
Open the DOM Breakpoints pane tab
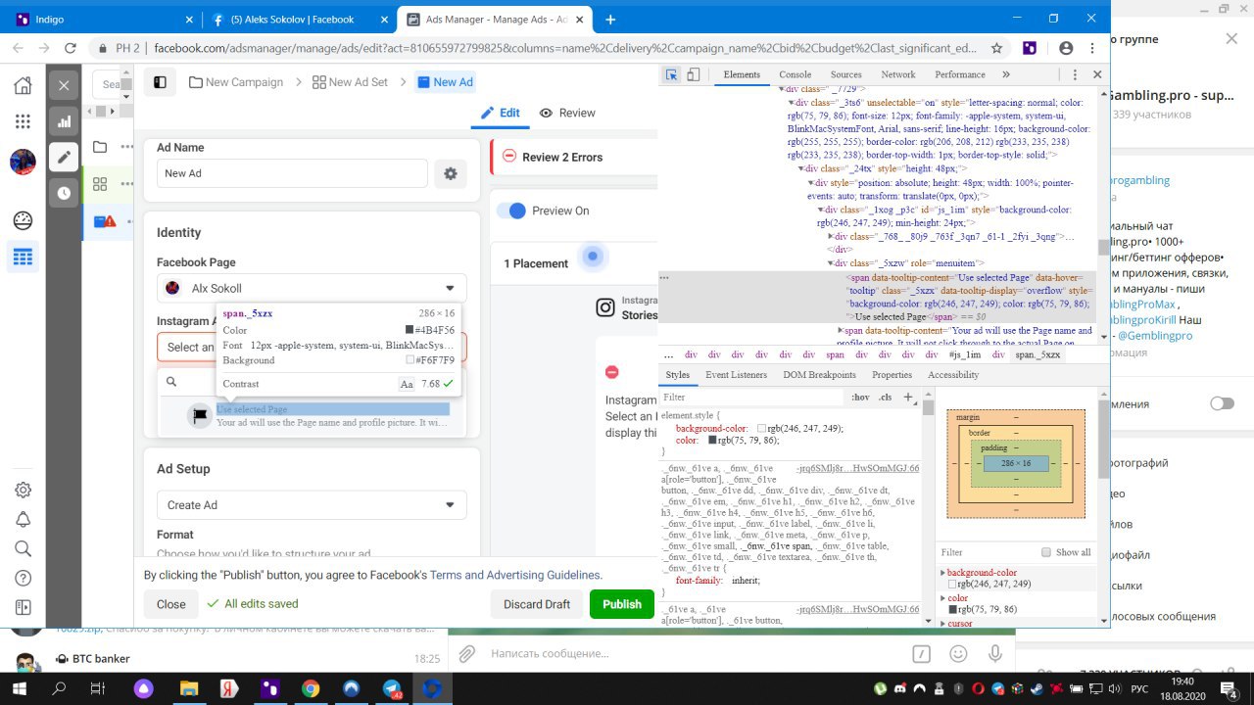819,375
